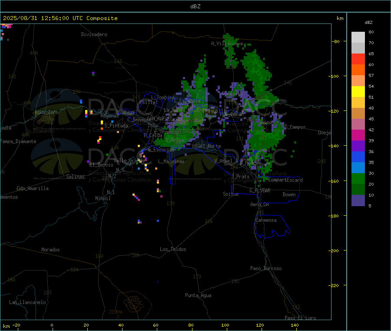Click the L_Tombina label

click(x=163, y=97)
